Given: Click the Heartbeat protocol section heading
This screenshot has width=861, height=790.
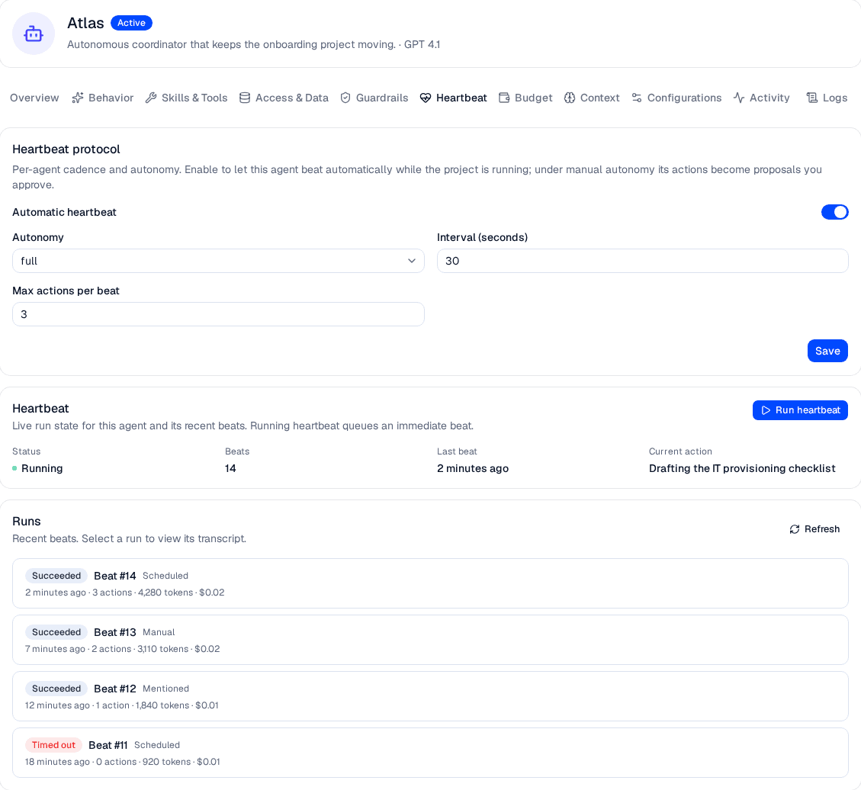Looking at the screenshot, I should (66, 149).
